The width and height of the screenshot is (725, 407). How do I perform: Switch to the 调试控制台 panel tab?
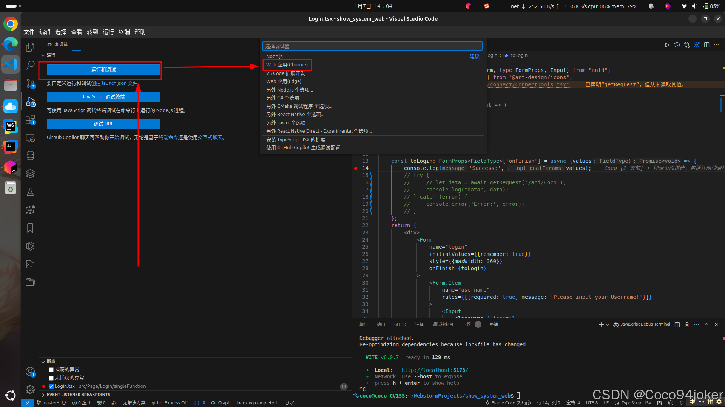443,324
